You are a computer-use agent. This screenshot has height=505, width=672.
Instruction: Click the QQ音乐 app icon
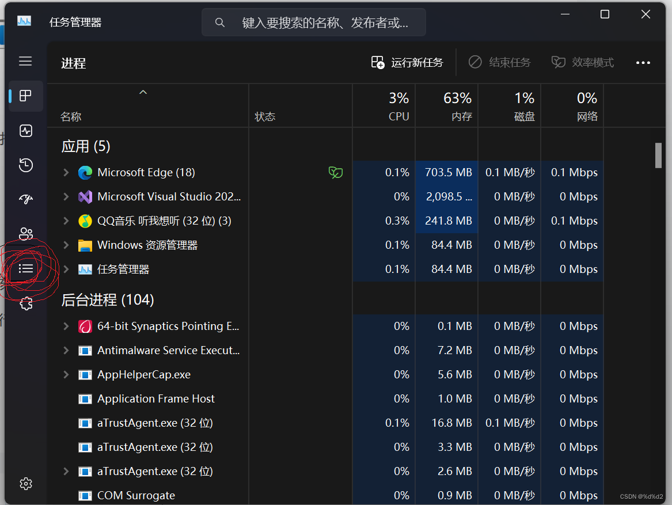point(85,221)
